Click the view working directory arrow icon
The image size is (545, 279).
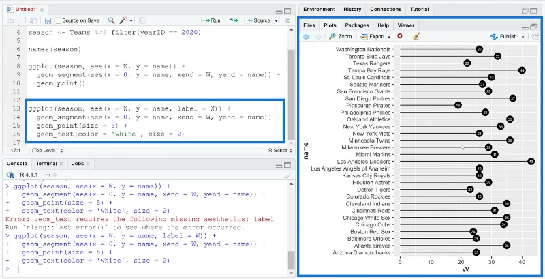point(54,175)
